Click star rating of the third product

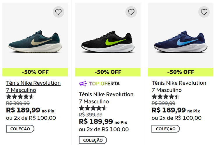point(166,97)
